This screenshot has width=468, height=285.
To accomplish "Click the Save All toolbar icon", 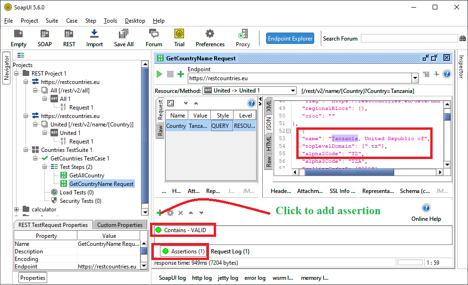I will click(x=124, y=38).
